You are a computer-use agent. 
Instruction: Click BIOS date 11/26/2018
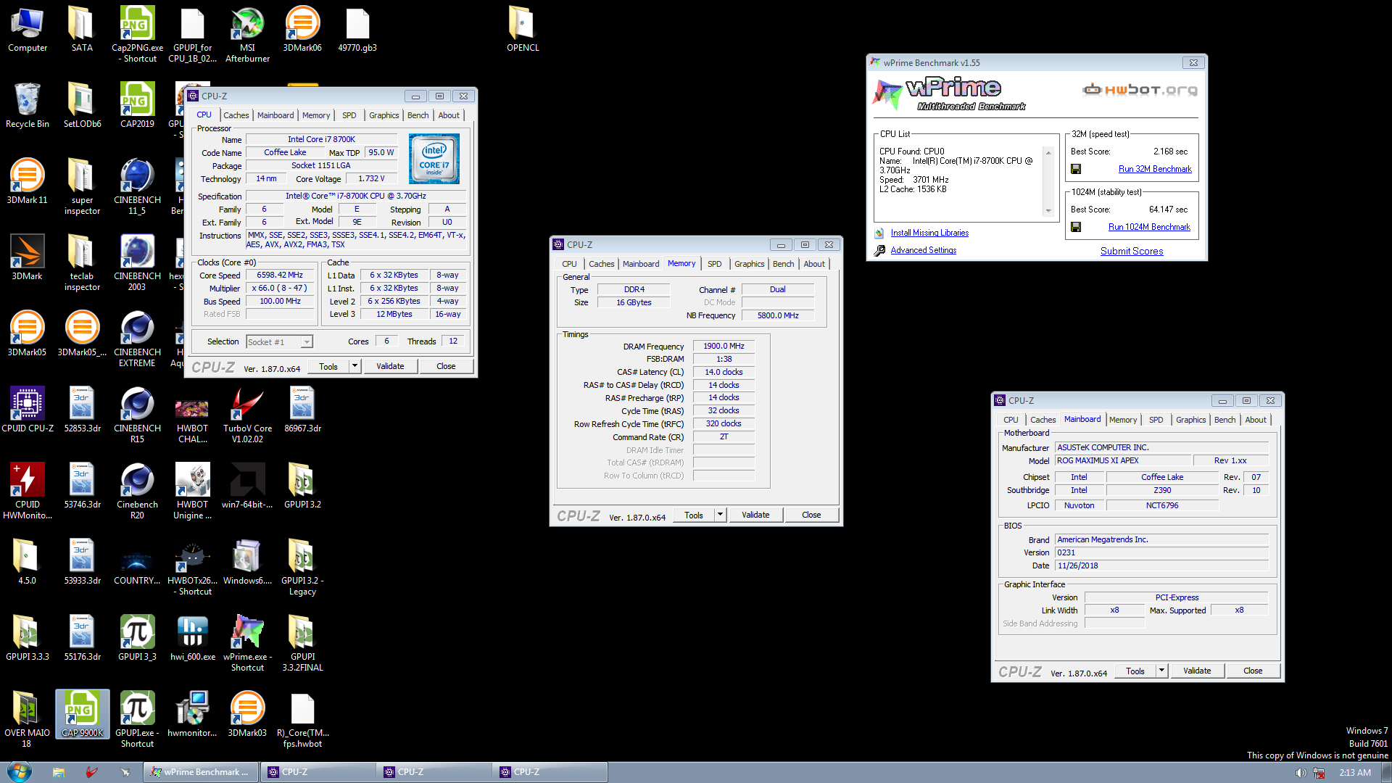1161,566
